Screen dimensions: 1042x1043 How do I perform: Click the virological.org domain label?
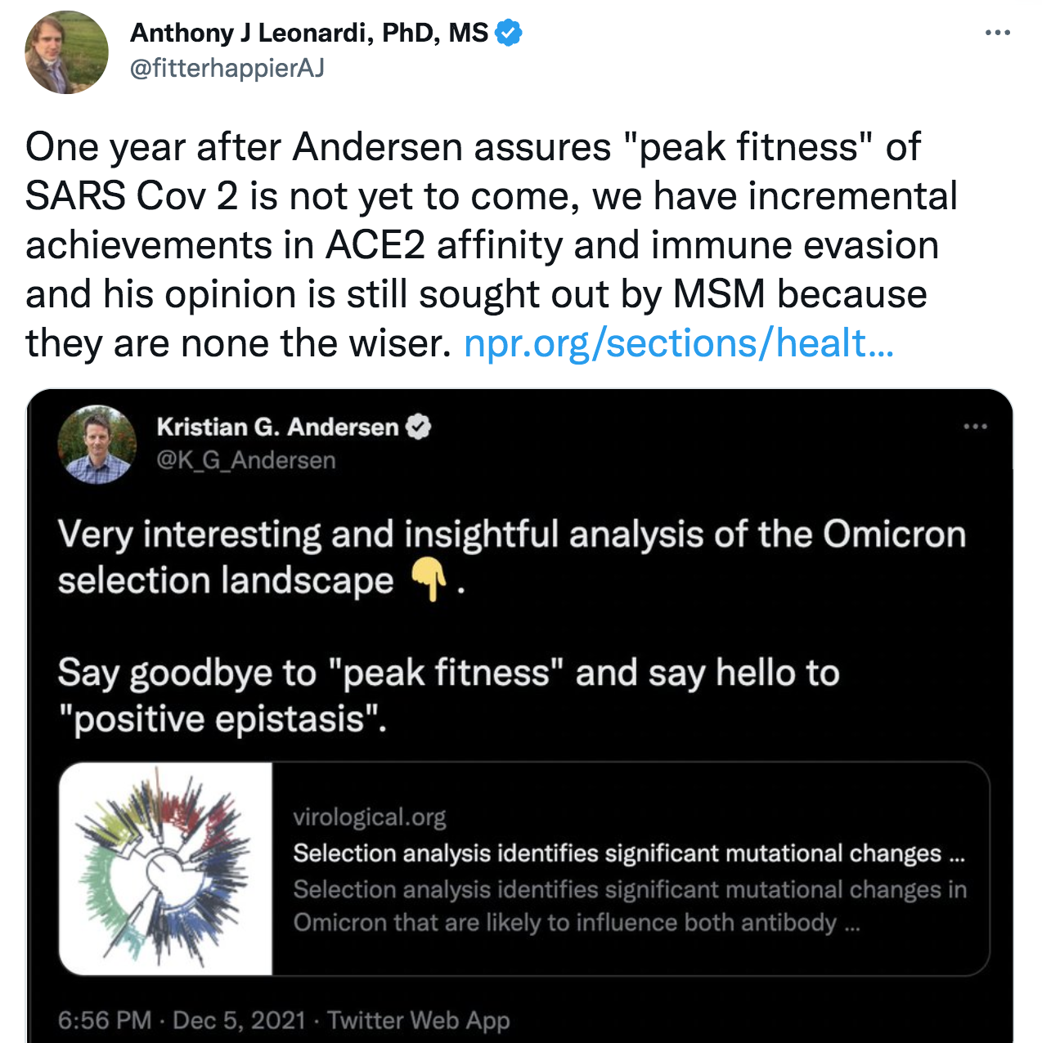point(370,817)
